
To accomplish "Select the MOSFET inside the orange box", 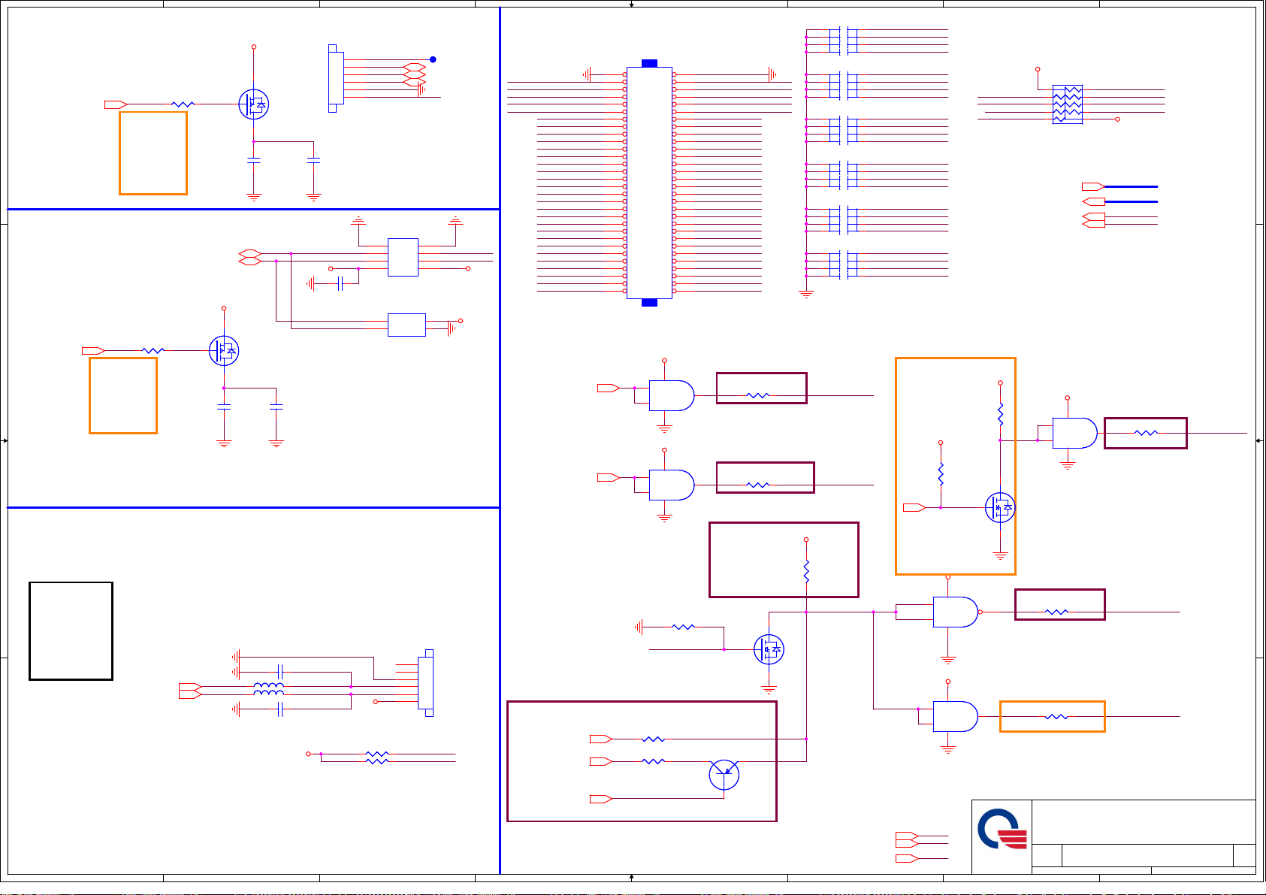I will [x=1000, y=508].
